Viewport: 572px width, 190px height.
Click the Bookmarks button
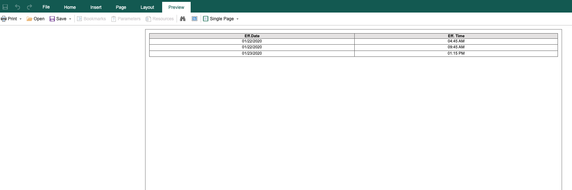point(91,19)
